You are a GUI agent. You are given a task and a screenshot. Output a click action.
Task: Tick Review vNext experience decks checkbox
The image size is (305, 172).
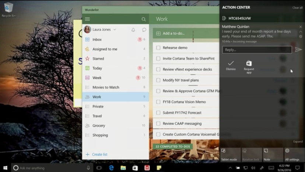158,69
